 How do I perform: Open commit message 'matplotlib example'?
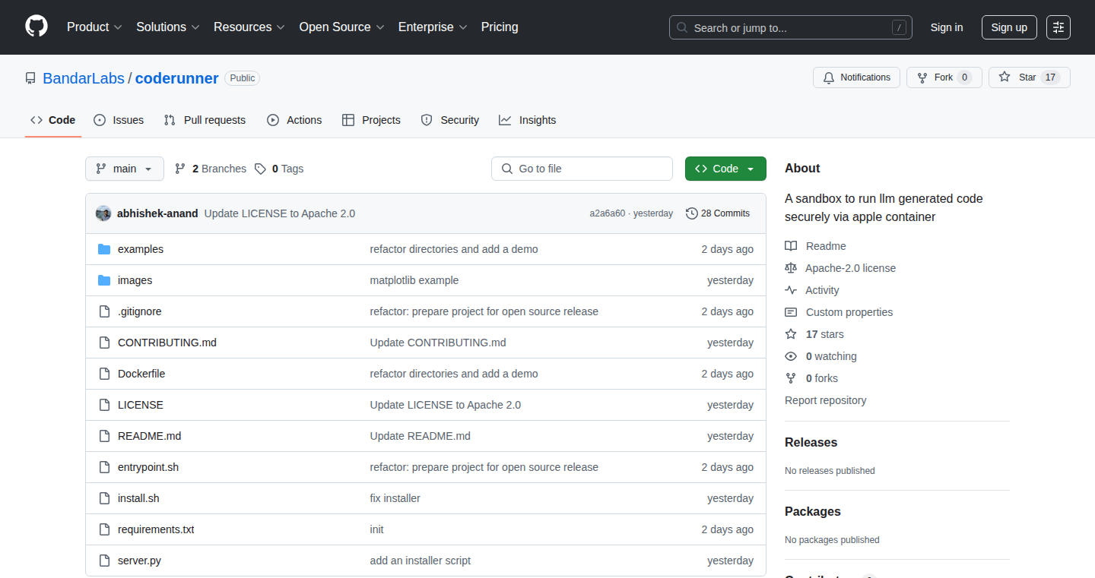tap(414, 280)
